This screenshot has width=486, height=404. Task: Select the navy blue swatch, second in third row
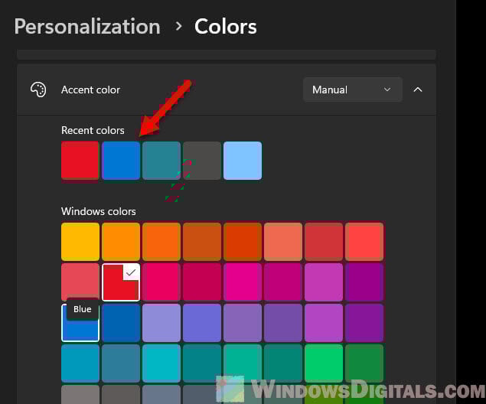[121, 323]
